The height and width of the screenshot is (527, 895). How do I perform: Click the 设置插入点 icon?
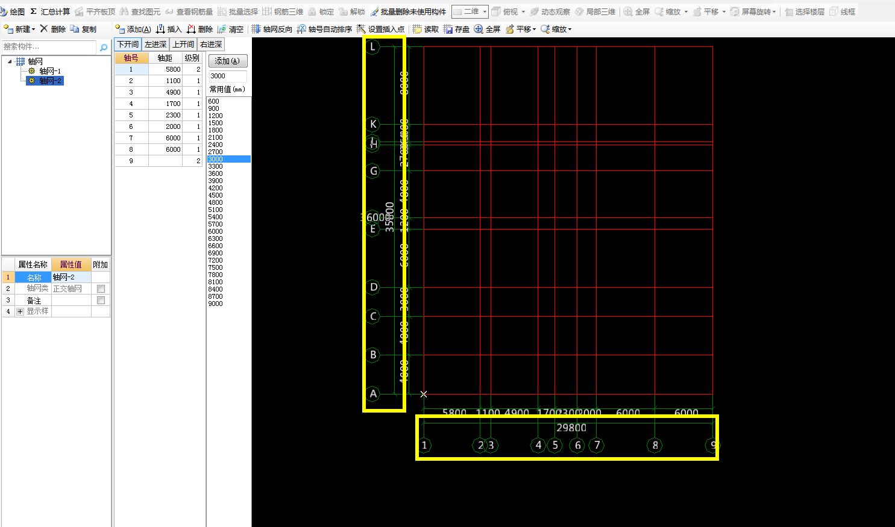[x=361, y=29]
